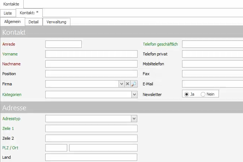Click the Position label
The width and height of the screenshot is (243, 162).
click(x=9, y=74)
